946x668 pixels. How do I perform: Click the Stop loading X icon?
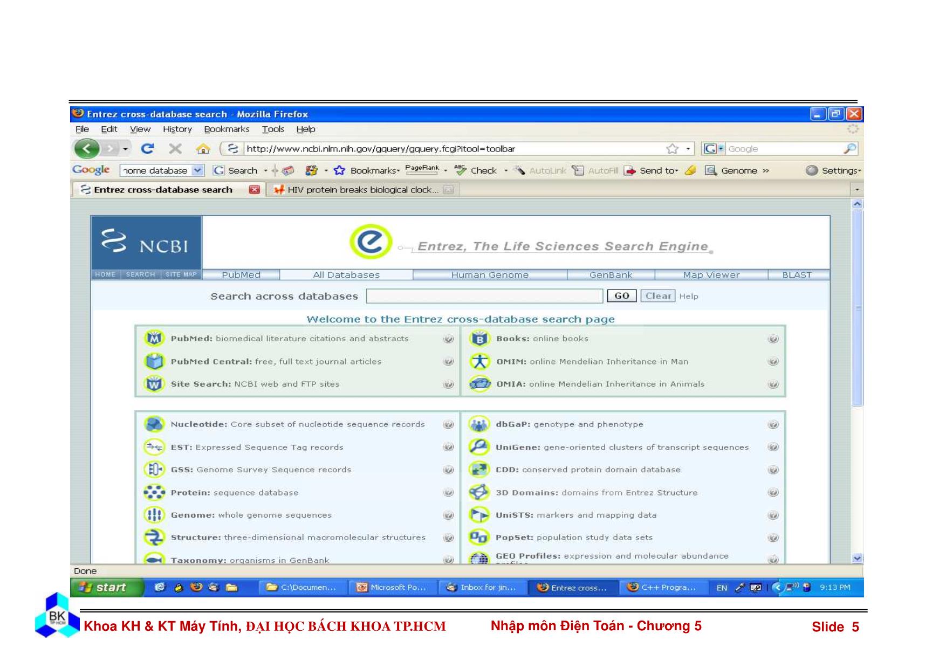point(175,148)
